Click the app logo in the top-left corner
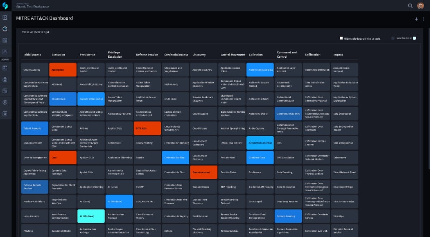This screenshot has width=430, height=237. click(5, 5)
